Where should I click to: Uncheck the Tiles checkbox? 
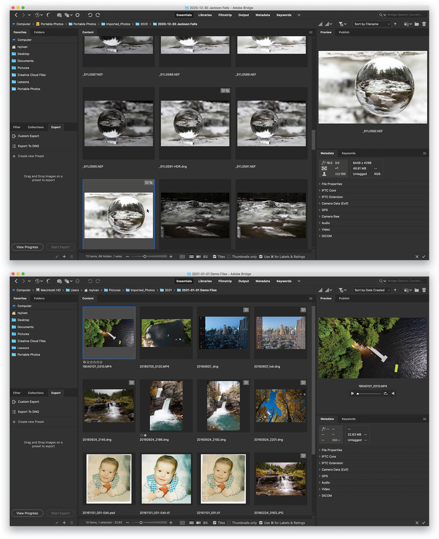click(x=214, y=256)
